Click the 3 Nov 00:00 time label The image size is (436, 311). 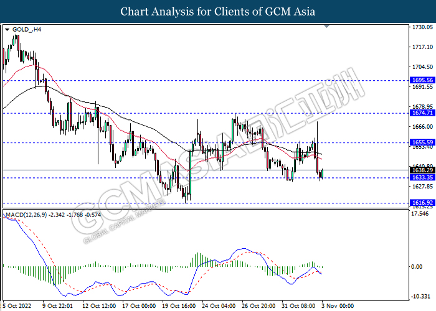pyautogui.click(x=338, y=306)
